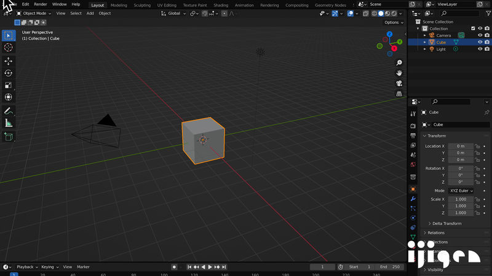Open the Edit menu

(25, 4)
